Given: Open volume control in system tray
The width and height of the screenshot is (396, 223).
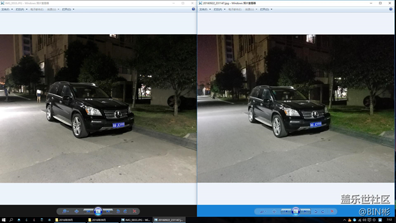Looking at the screenshot, I should 364,220.
